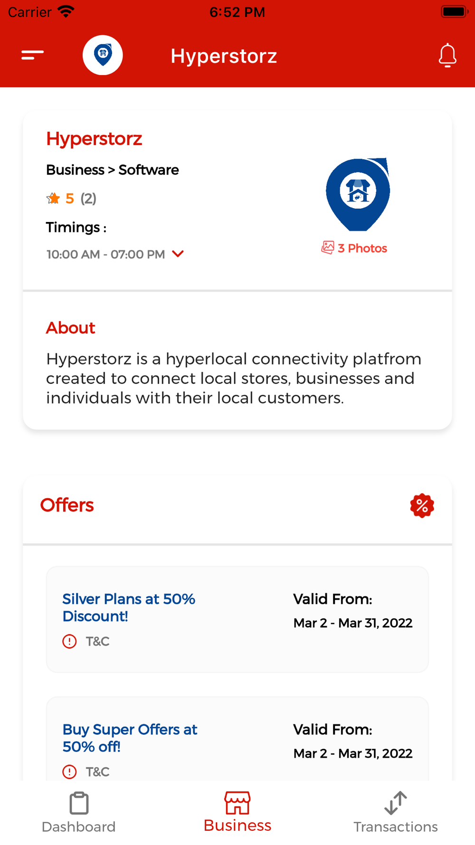Tap the Super Offers T&C info icon
Screen dimensions: 475x845
click(x=69, y=771)
